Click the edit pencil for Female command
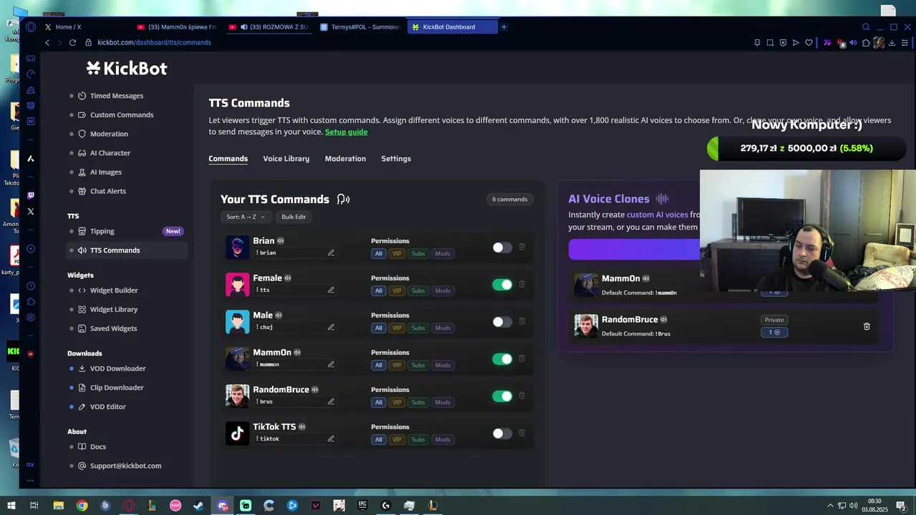The height and width of the screenshot is (515, 916). [331, 290]
